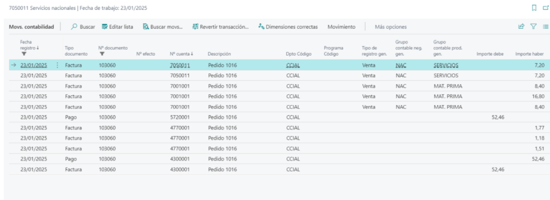Screen dimensions: 550x200
Task: Open Grupo contable neg. gen. column header
Action: (x=409, y=48)
